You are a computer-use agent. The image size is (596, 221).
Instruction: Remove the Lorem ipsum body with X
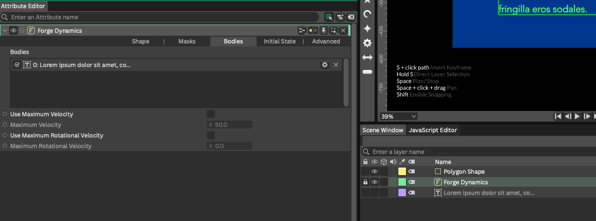click(336, 65)
